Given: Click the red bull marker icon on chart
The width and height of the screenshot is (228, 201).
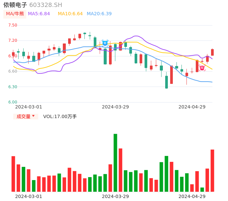Looking at the screenshot, I should point(202,68).
